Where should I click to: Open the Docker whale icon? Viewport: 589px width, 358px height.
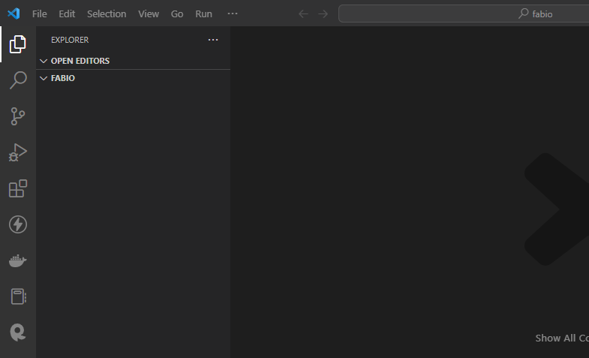coord(18,260)
